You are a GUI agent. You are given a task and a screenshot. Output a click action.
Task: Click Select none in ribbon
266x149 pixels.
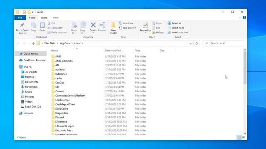176,28
